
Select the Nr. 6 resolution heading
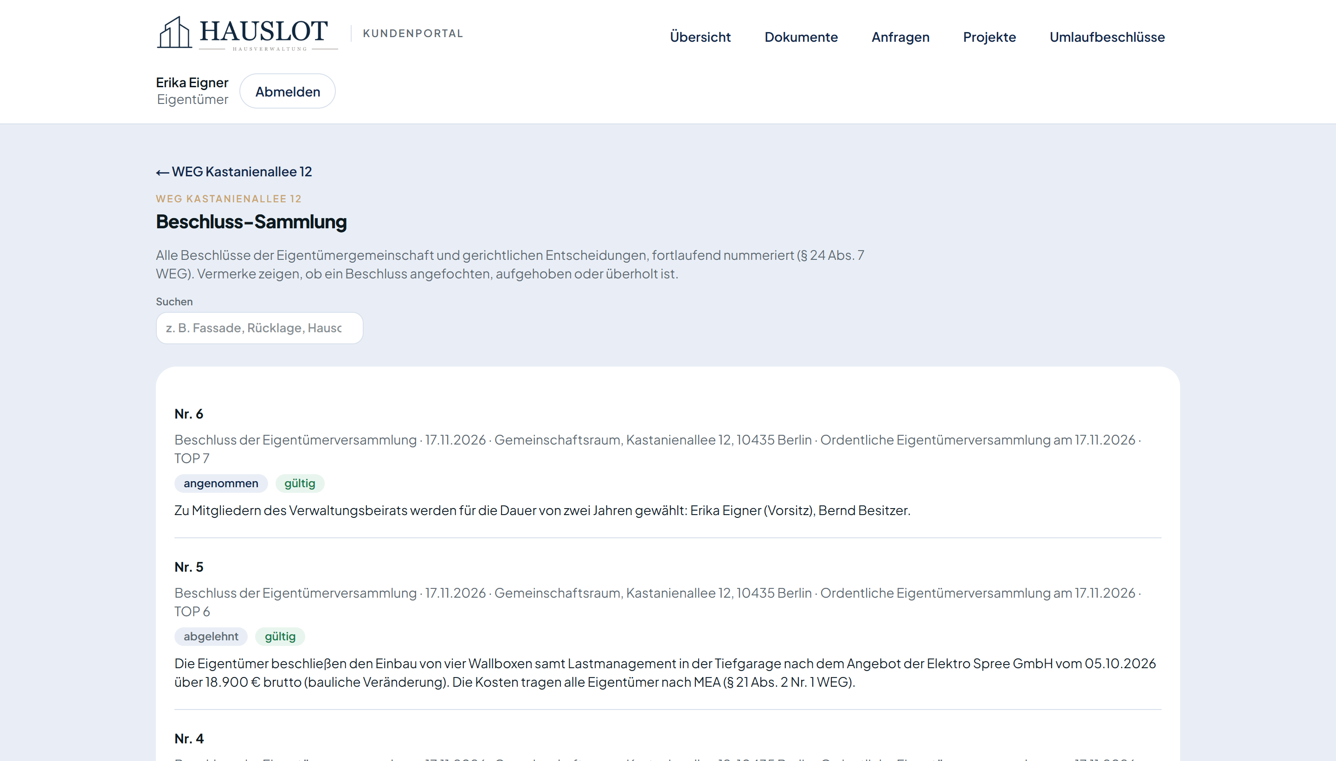click(x=189, y=414)
